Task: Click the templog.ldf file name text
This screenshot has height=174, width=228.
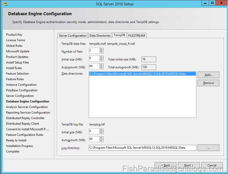Action: [97, 124]
